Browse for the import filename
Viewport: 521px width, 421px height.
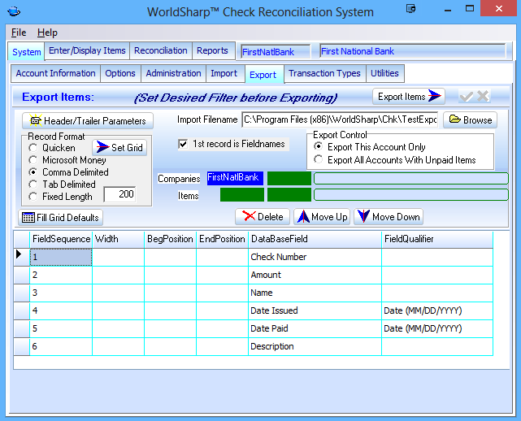click(469, 120)
